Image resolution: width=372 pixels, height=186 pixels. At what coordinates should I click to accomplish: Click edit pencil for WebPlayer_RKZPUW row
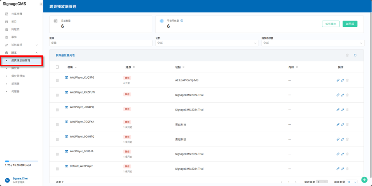[343, 95]
